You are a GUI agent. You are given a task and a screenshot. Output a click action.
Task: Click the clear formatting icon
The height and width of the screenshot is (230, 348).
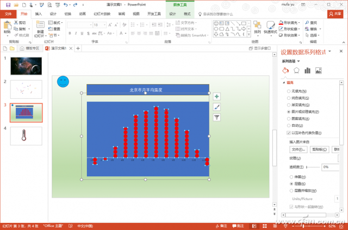[125, 25]
